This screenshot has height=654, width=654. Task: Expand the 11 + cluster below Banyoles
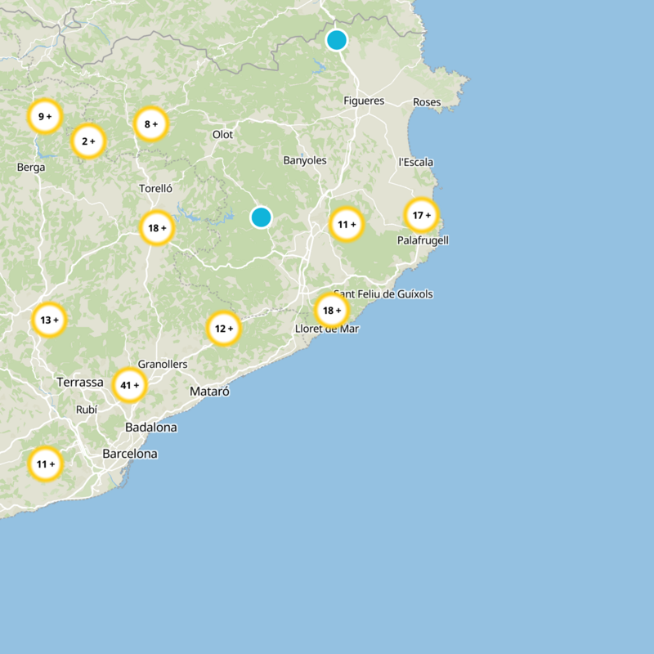[x=347, y=224]
